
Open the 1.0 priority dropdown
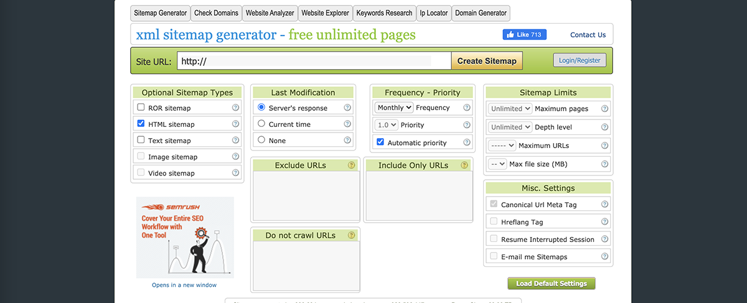click(387, 125)
